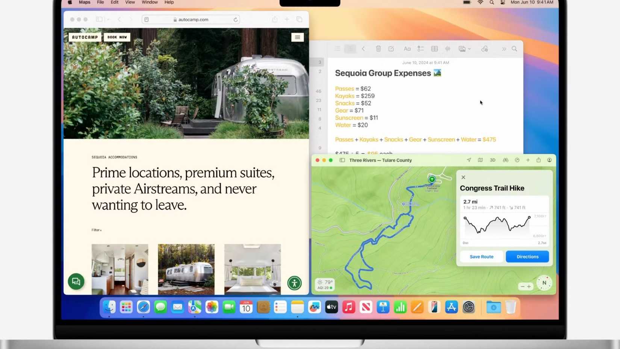Click the 79° weather badge on map
This screenshot has height=349, width=620.
pos(325,284)
